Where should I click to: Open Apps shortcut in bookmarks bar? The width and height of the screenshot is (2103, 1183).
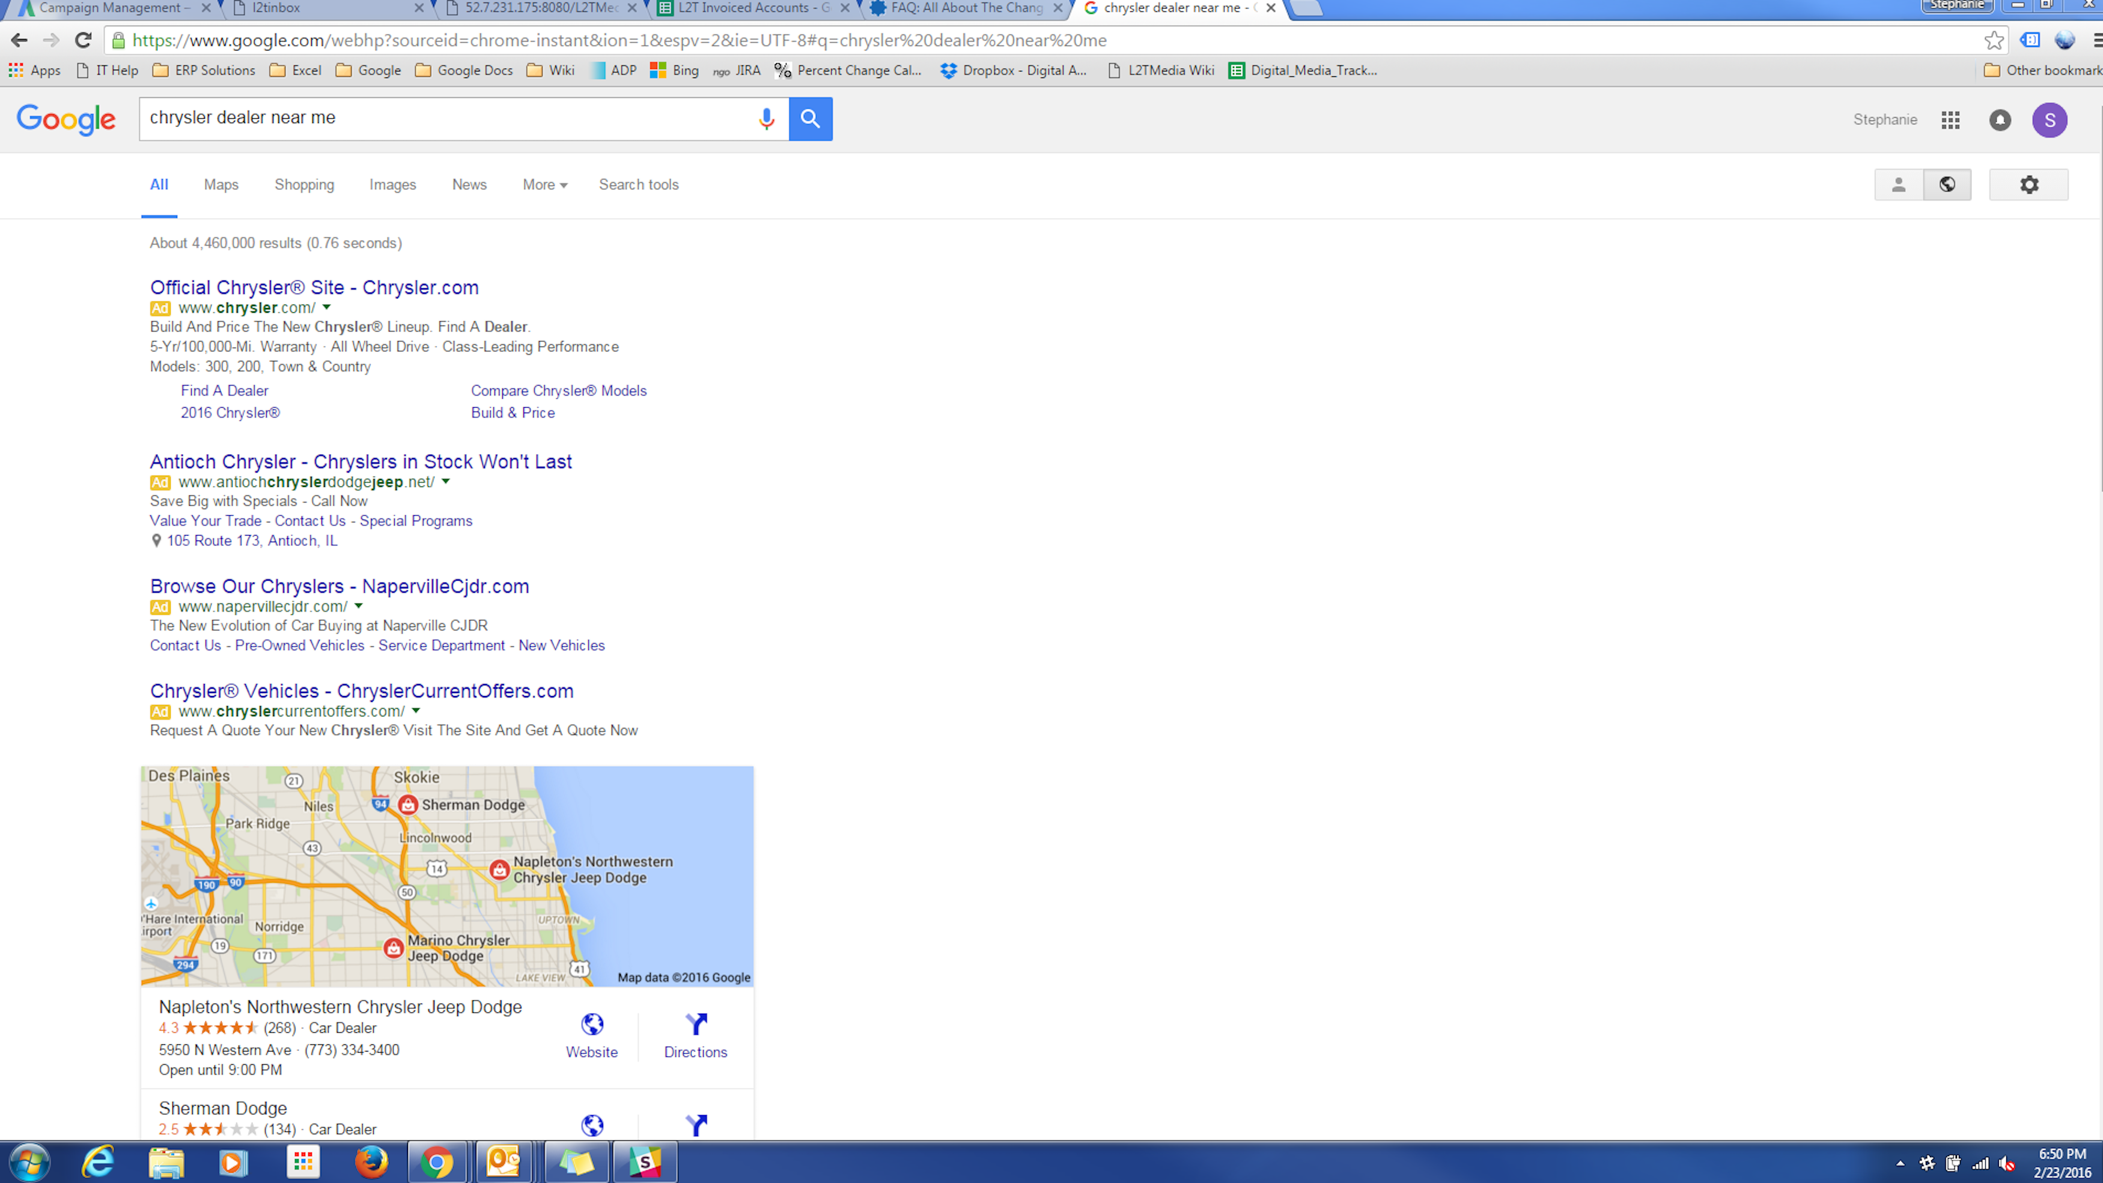35,70
